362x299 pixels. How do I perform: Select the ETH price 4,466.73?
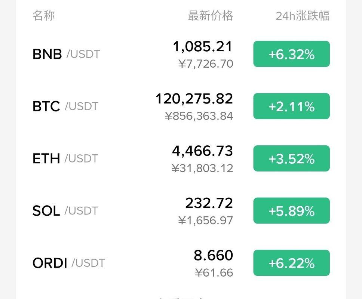click(202, 151)
